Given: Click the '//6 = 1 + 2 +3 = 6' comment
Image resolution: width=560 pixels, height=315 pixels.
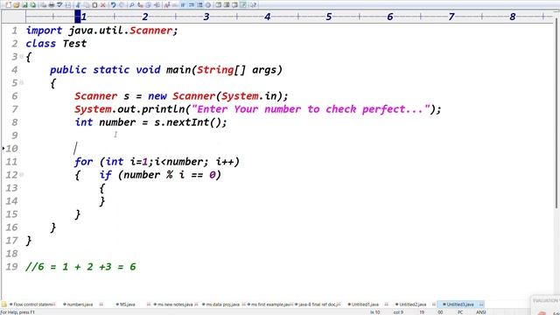Looking at the screenshot, I should 80,267.
